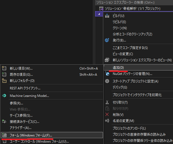Viewport: 173px width, 144px height.
Task: Open NuGet パッケージの管理(N)...
Action: (x=132, y=74)
